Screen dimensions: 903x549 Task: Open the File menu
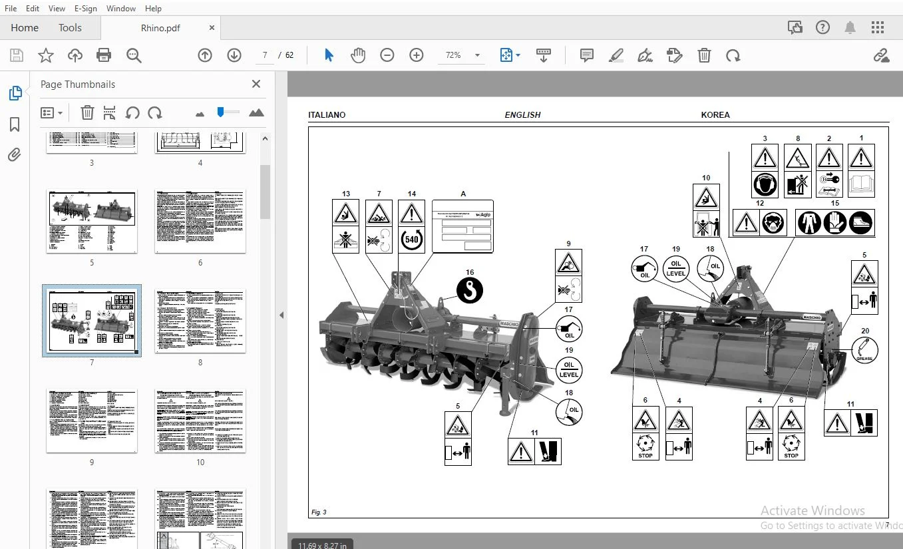click(x=11, y=9)
